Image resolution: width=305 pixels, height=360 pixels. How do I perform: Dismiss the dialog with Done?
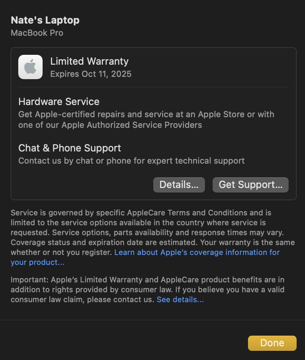click(272, 343)
